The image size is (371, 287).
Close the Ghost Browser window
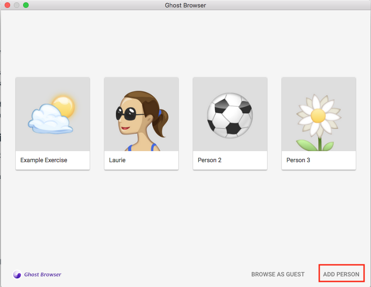tap(7, 5)
